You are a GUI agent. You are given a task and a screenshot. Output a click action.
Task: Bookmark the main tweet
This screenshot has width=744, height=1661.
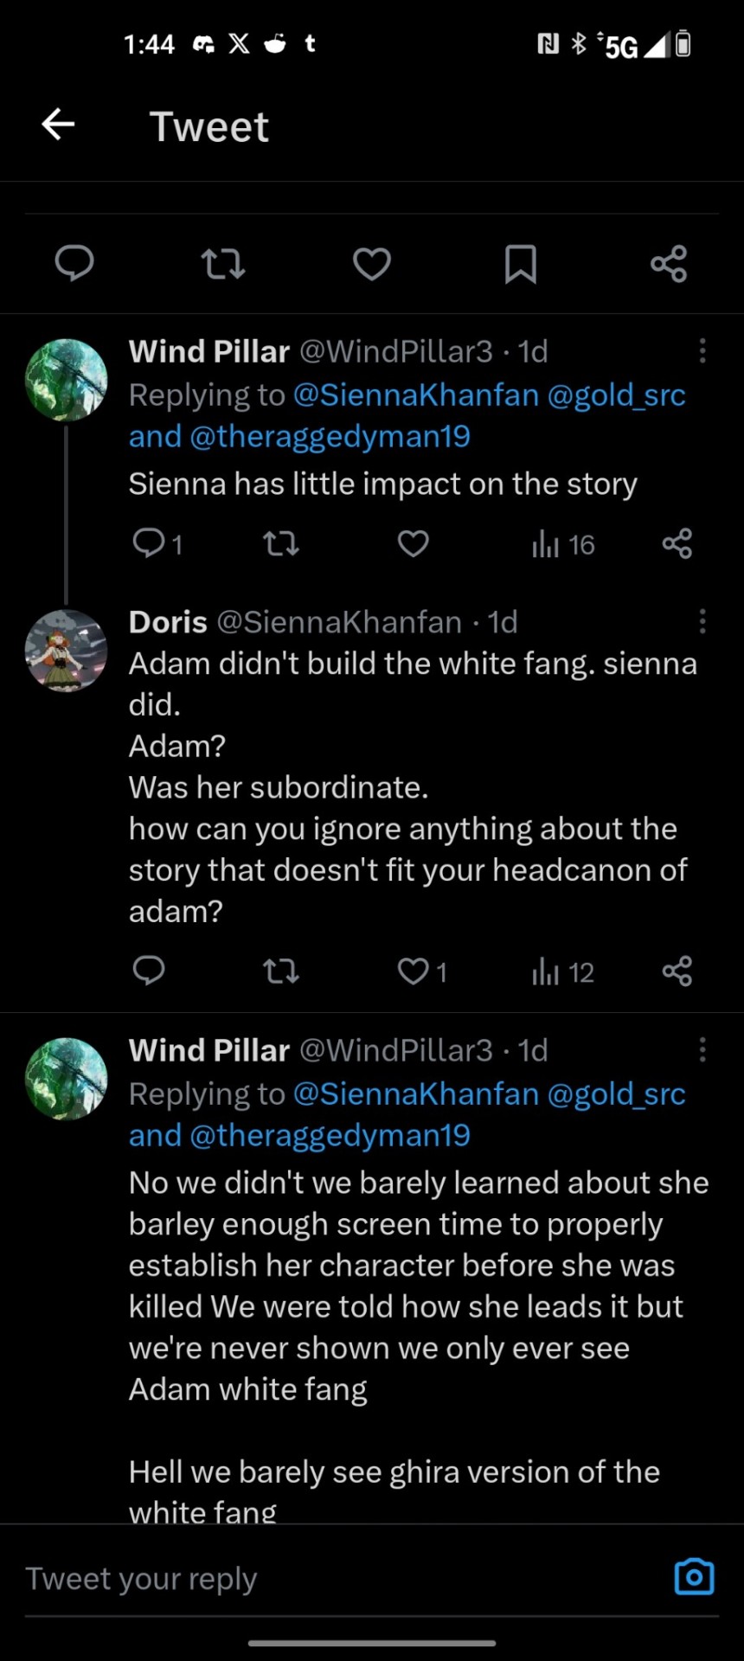(x=521, y=263)
